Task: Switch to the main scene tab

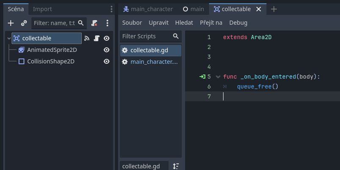Action: pos(193,9)
